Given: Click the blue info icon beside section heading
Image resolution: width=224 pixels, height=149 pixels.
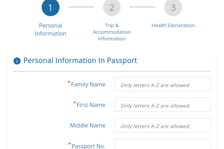Looking at the screenshot, I should point(17,61).
